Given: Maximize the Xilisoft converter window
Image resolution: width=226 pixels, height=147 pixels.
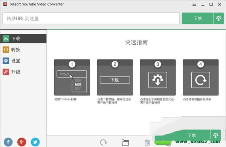Looking at the screenshot, I should (x=211, y=4).
